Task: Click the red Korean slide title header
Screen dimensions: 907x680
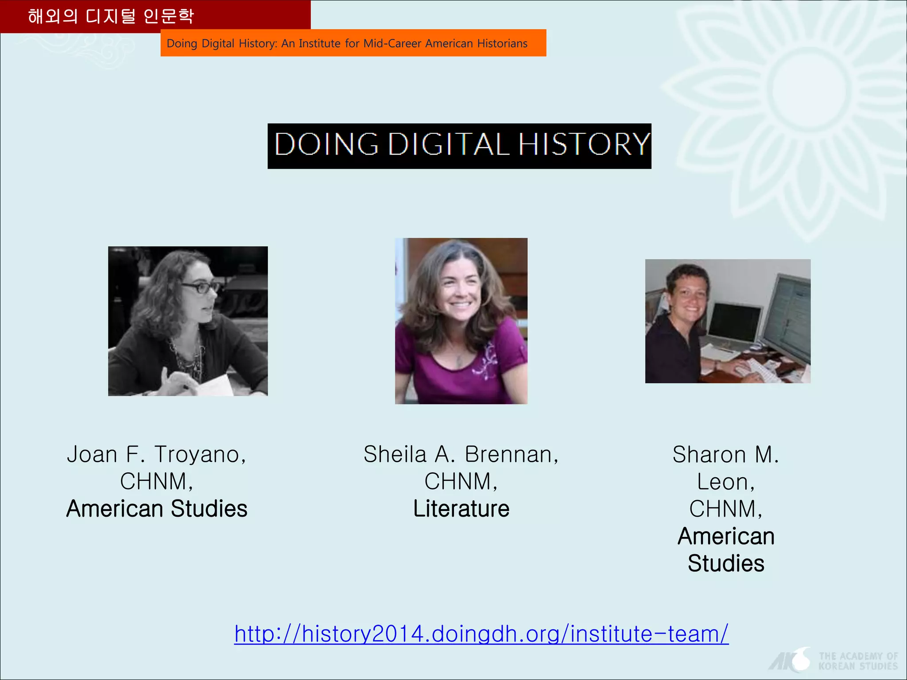Action: (x=155, y=16)
